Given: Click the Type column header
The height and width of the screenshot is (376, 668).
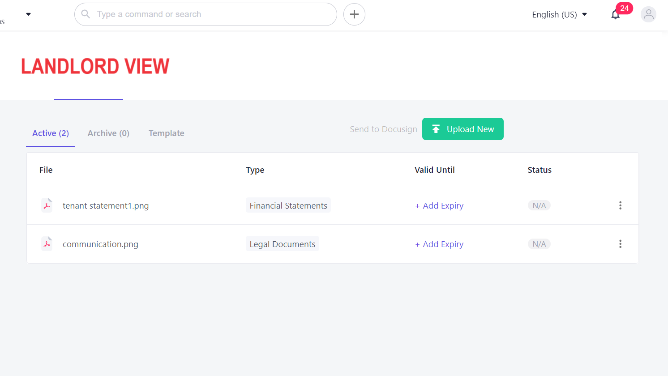Looking at the screenshot, I should click(x=255, y=170).
